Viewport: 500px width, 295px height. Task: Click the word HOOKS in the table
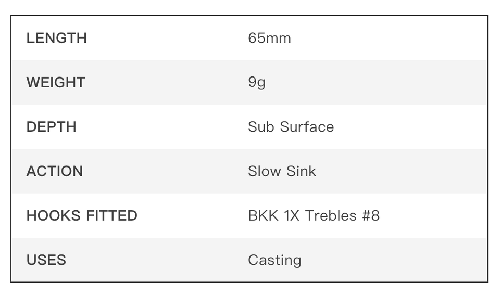point(52,215)
